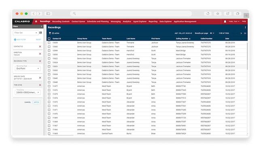Open the notifications bell

[x=225, y=21]
